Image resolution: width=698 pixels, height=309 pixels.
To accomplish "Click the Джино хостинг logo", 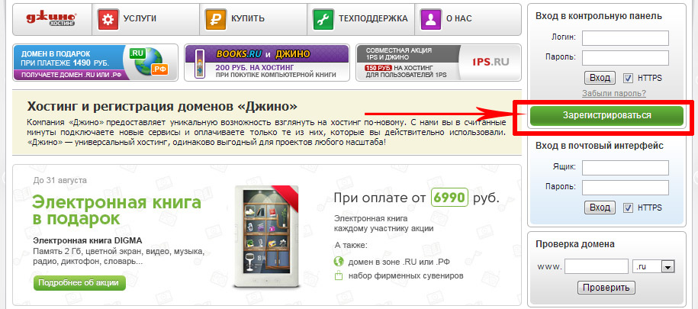I will coord(51,18).
